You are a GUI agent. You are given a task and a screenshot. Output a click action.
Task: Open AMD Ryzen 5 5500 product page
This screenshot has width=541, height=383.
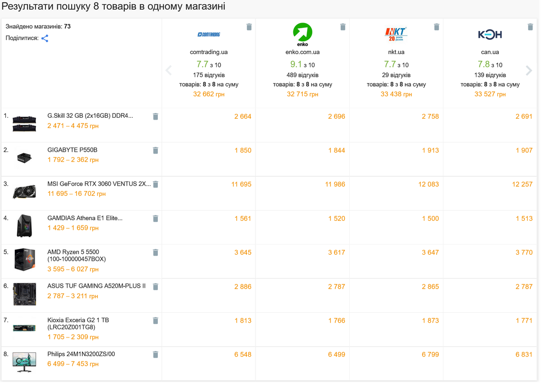[77, 256]
